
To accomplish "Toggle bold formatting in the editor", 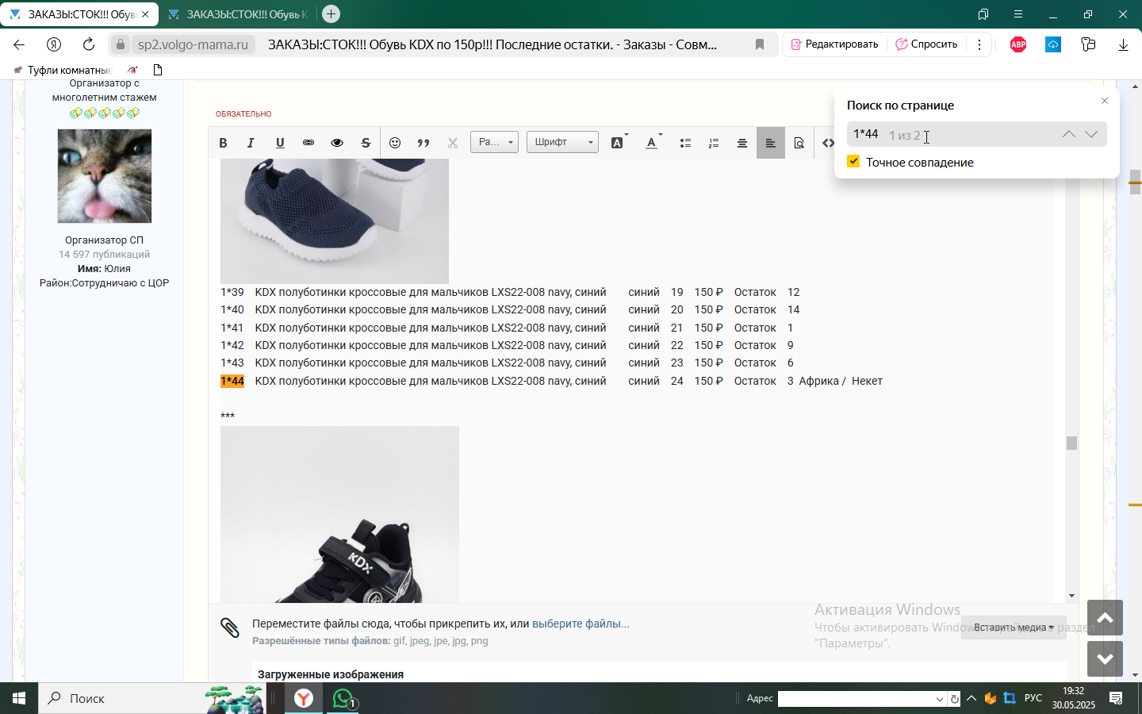I will point(223,143).
